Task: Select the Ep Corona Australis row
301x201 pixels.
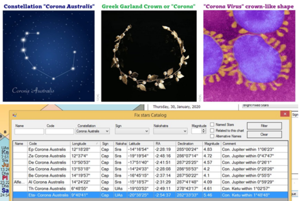Action: tap(48, 149)
